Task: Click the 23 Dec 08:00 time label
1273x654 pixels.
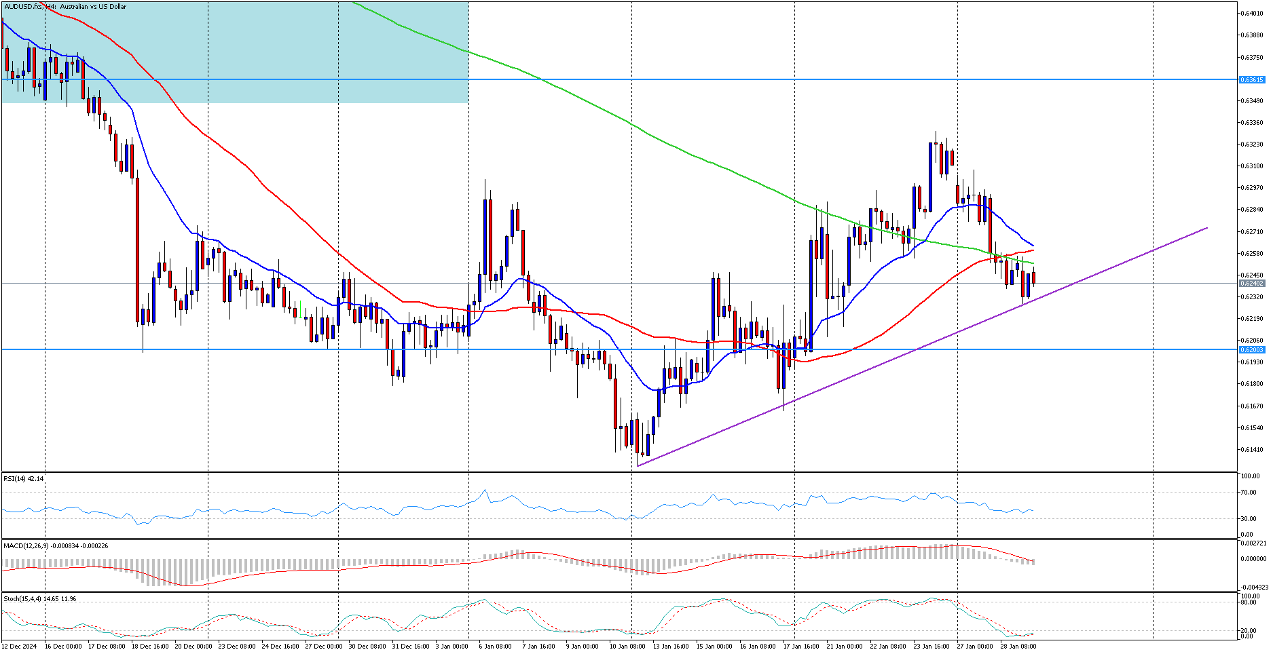Action: [x=237, y=647]
